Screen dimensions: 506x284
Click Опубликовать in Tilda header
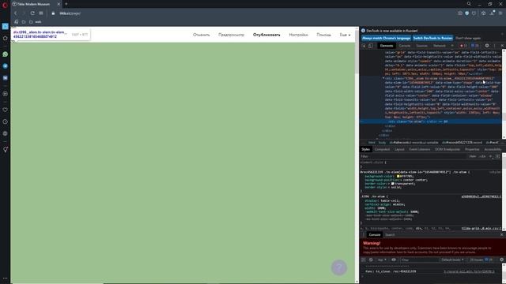click(266, 35)
